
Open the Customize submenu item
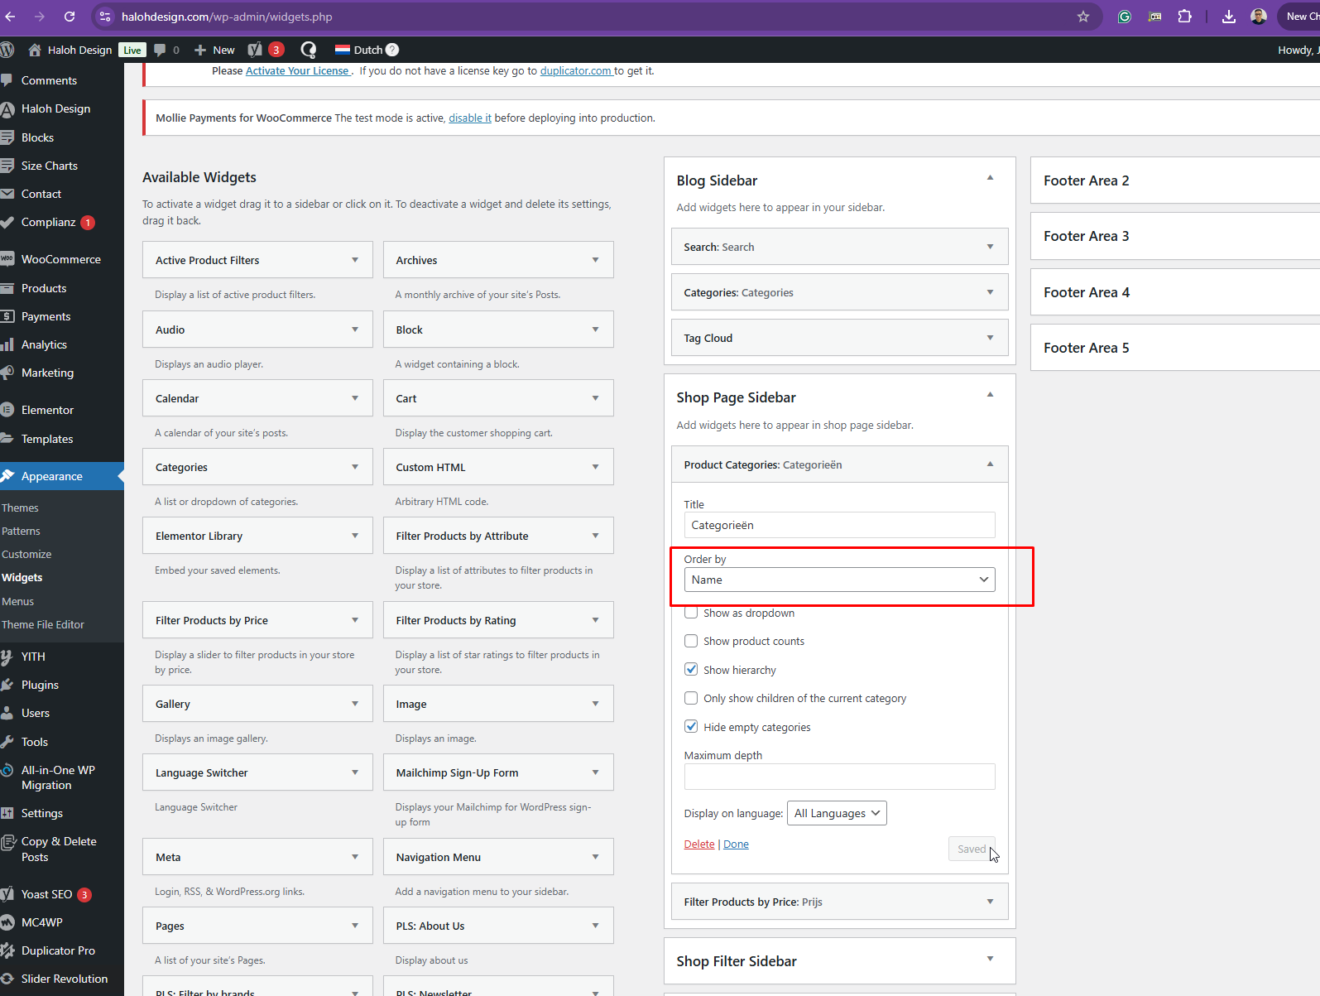(x=26, y=554)
